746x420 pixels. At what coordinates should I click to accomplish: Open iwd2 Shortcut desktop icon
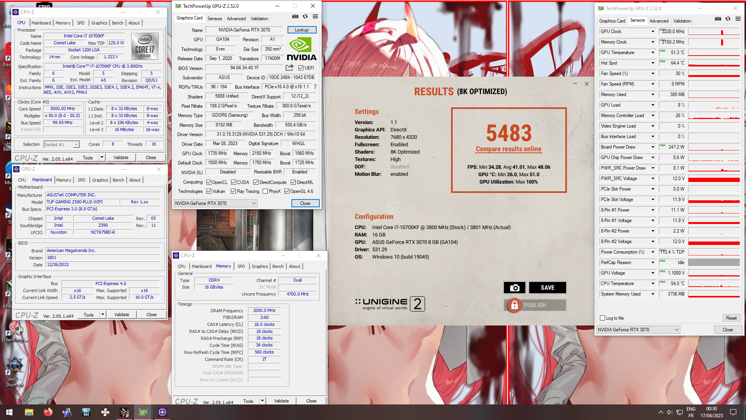(15, 372)
